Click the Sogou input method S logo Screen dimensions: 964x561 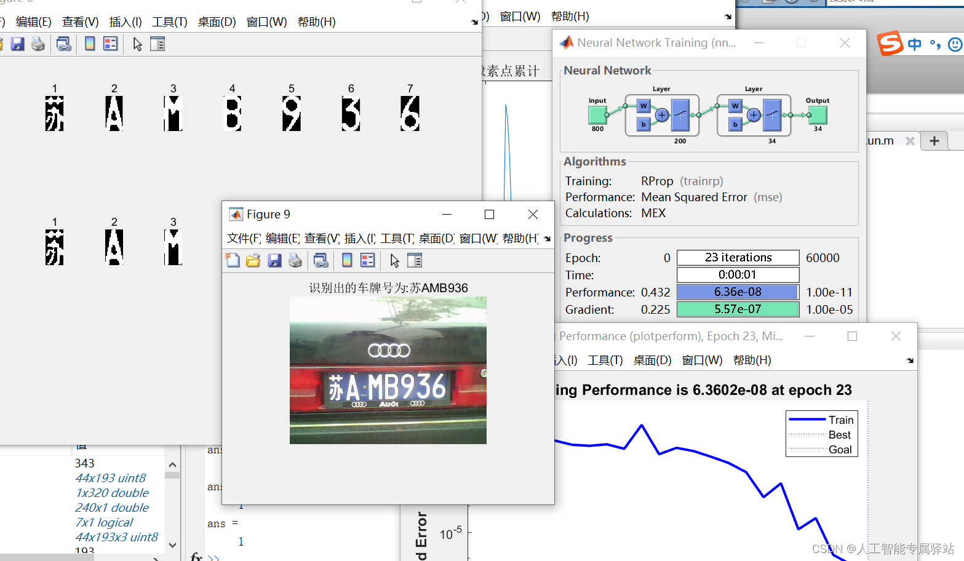point(890,44)
